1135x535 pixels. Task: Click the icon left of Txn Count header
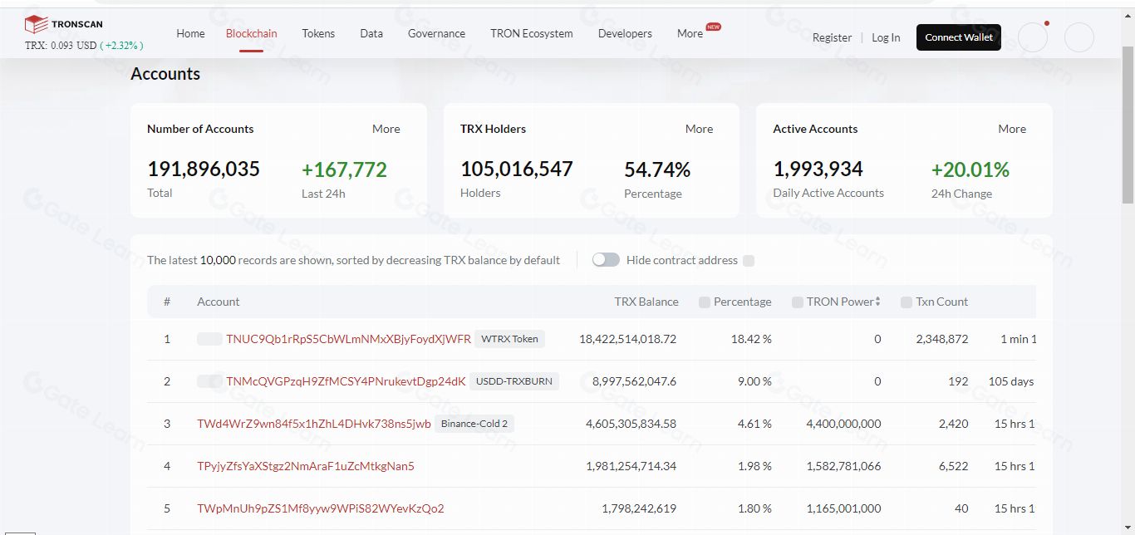pyautogui.click(x=907, y=302)
